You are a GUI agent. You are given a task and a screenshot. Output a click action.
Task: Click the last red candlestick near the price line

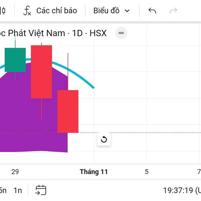[68, 111]
